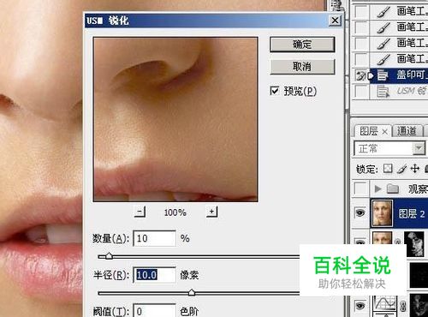Click the 100% zoom level text

point(175,212)
